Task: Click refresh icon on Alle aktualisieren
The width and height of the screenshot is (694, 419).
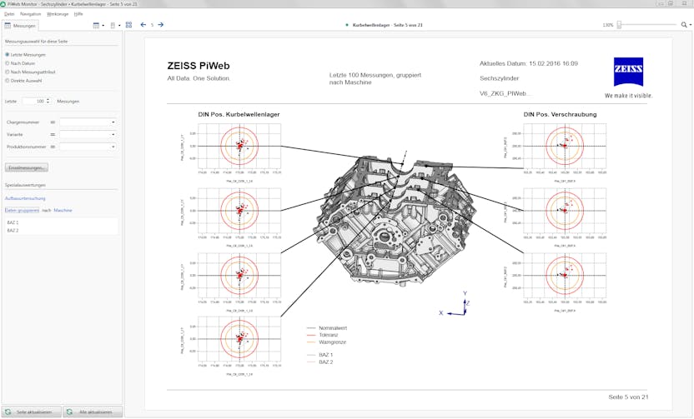Action: (x=71, y=412)
